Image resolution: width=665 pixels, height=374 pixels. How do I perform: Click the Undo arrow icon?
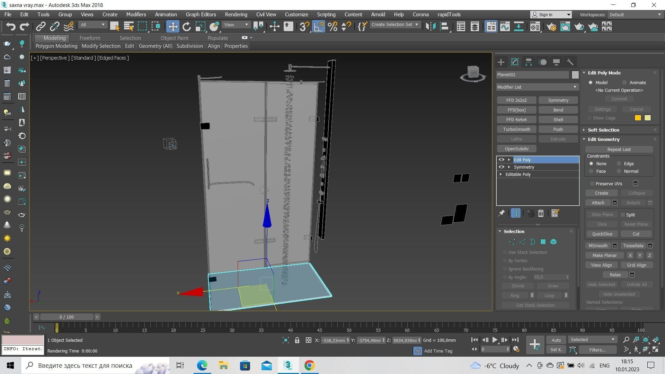pos(11,27)
